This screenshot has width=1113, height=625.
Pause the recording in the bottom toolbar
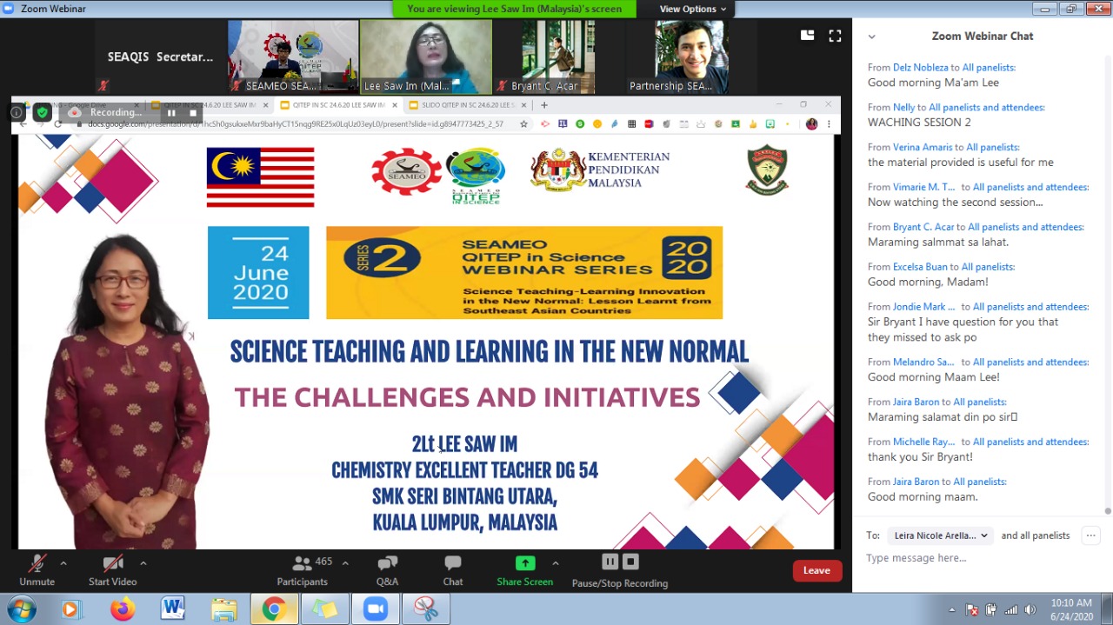[x=610, y=562]
